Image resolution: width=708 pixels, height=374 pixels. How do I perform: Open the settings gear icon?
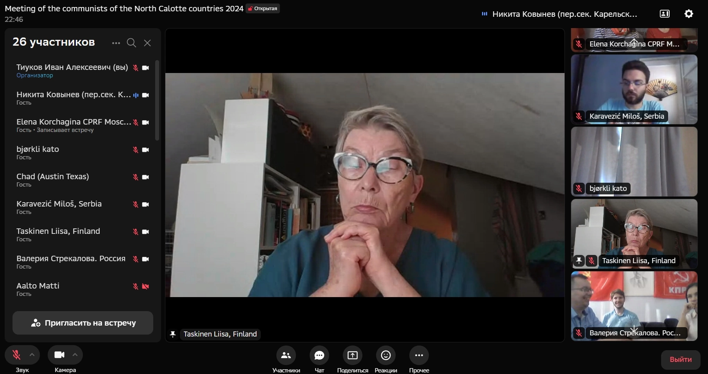(689, 14)
